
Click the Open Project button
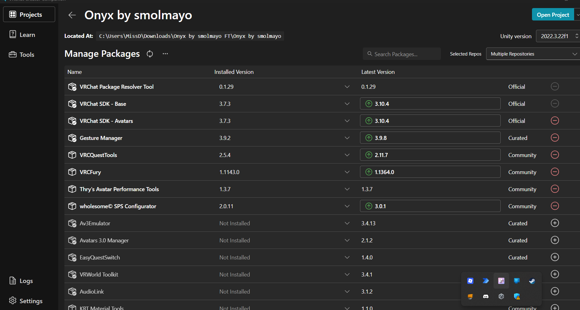[553, 15]
